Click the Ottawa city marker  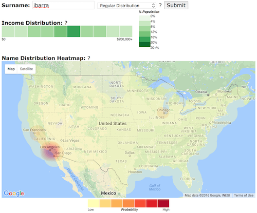(x=208, y=95)
